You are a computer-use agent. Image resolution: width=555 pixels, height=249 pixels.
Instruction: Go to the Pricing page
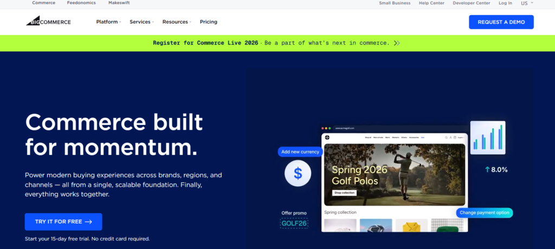(208, 22)
